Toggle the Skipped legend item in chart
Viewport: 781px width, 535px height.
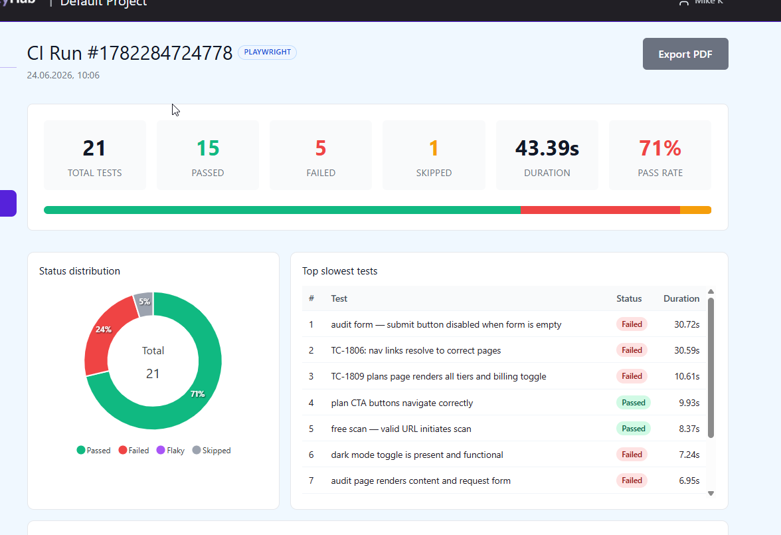coord(212,450)
